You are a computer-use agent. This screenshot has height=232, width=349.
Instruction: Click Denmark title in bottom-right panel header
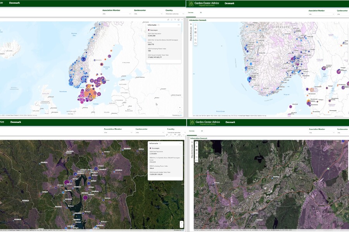(x=230, y=122)
